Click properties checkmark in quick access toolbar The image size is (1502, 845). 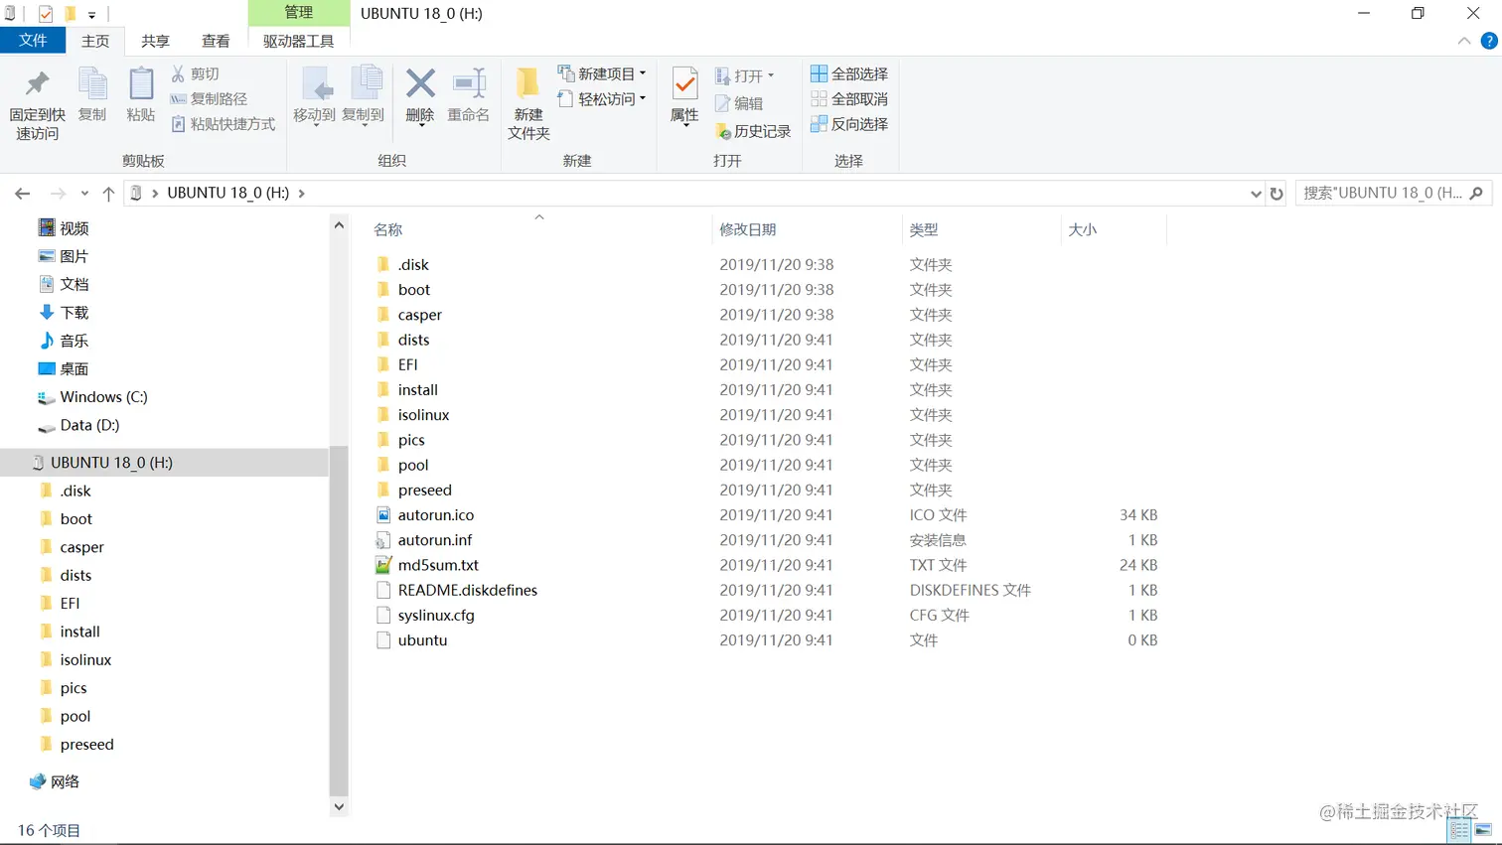pos(46,14)
